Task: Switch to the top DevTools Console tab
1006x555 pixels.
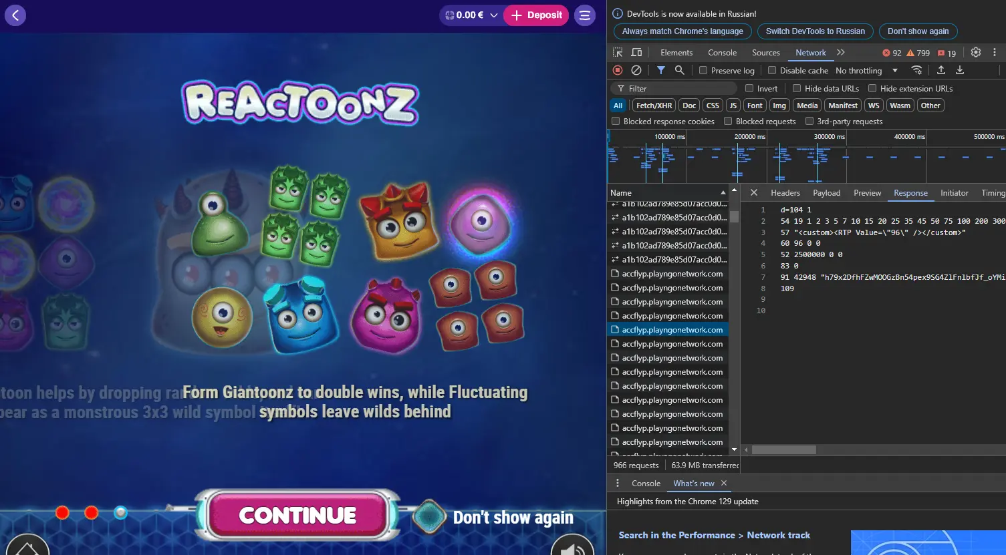Action: (723, 53)
